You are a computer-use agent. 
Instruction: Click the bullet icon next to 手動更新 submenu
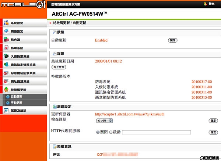[8, 103]
